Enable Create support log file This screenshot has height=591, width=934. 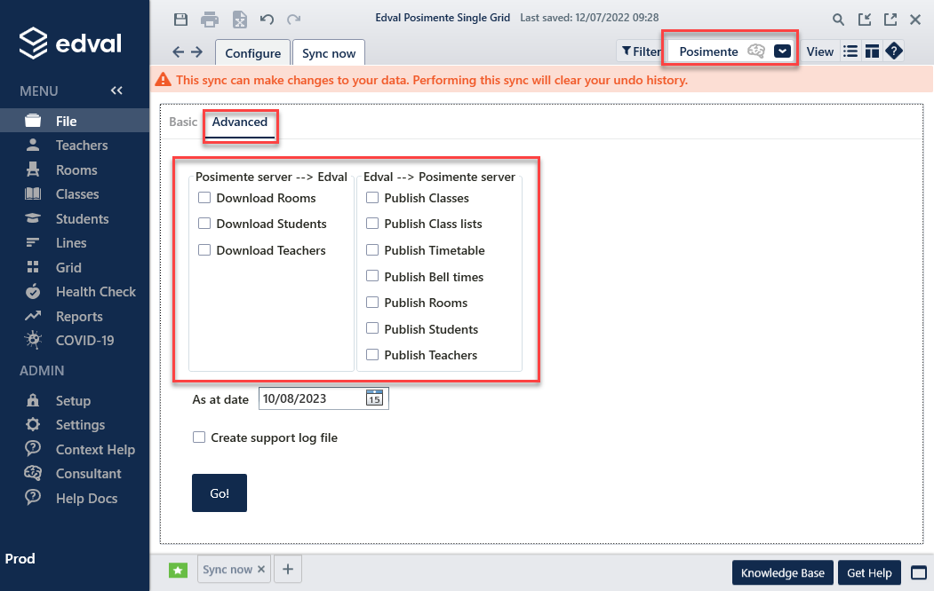coord(199,437)
